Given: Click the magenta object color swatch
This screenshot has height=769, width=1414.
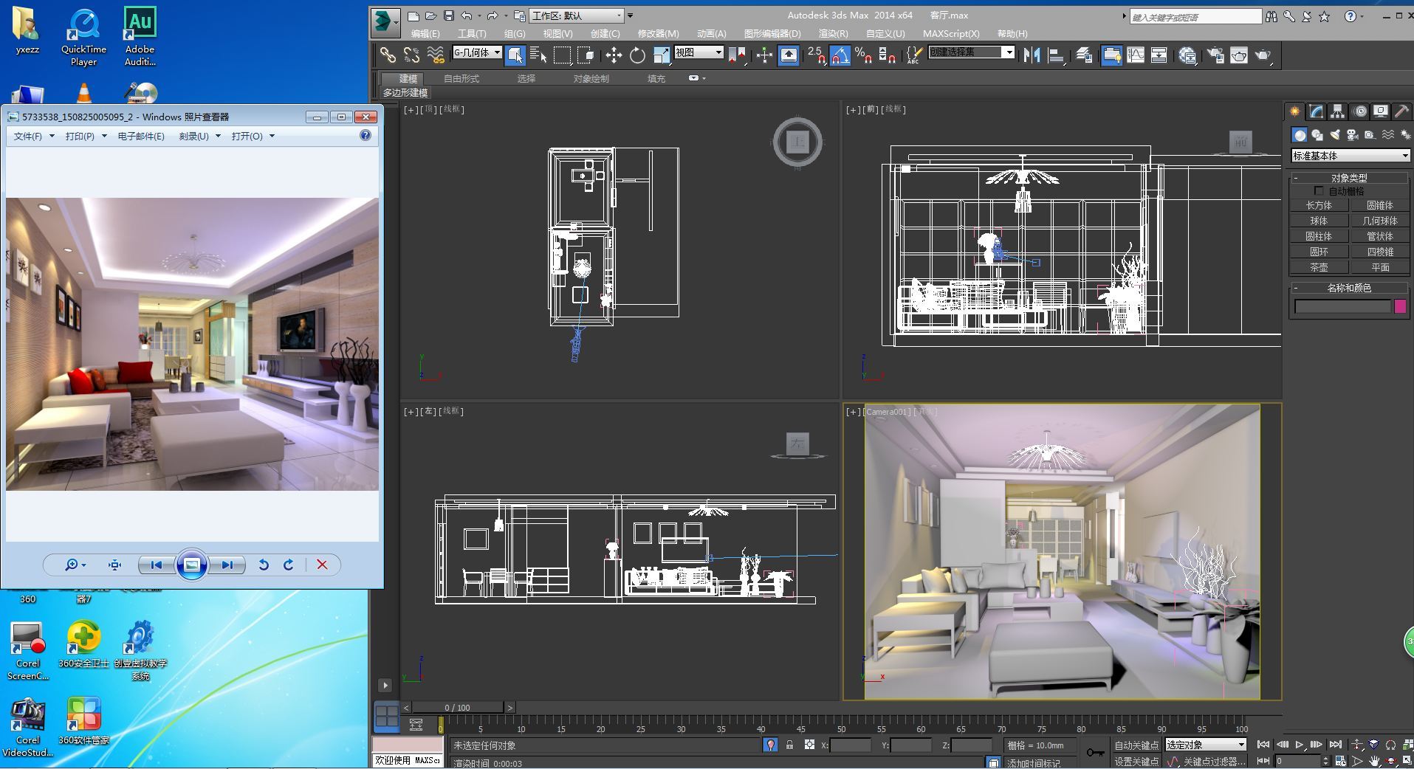Looking at the screenshot, I should 1400,306.
